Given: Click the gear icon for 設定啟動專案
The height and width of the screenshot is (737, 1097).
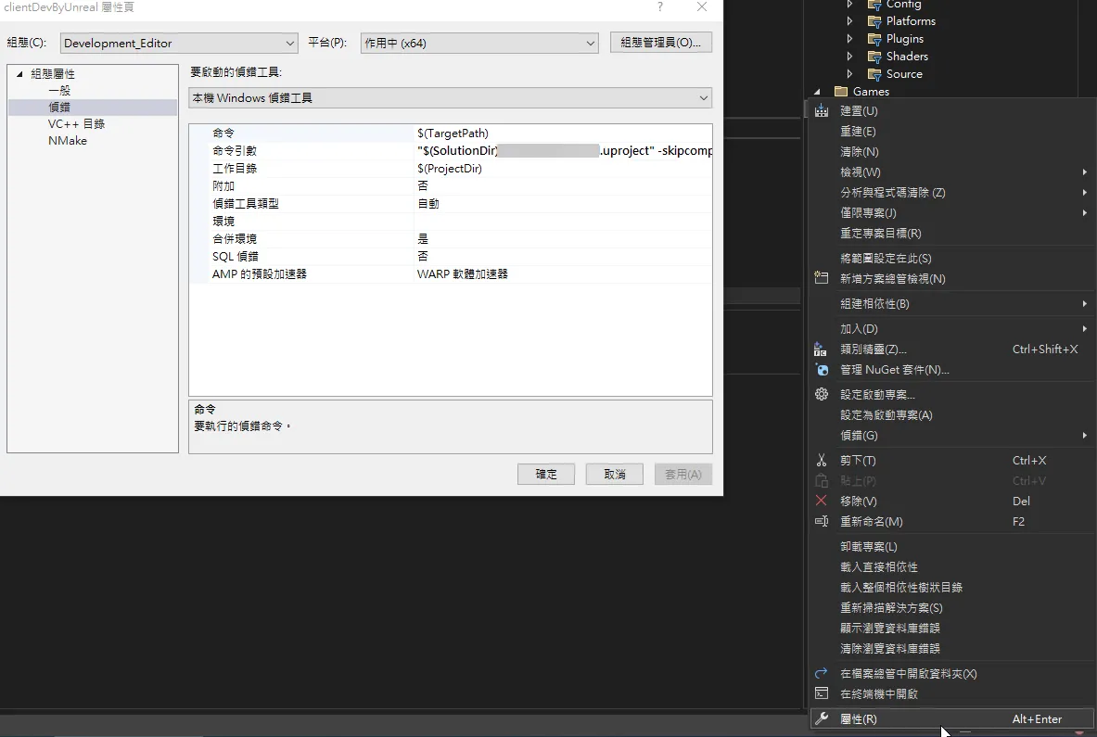Looking at the screenshot, I should click(x=821, y=395).
